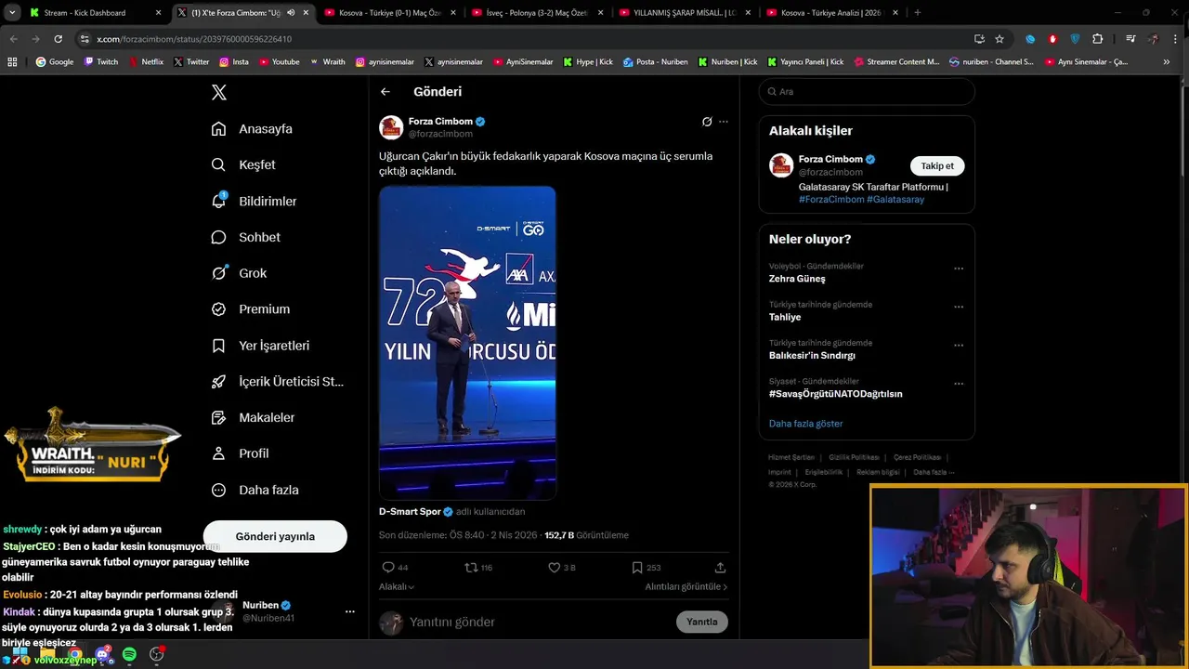Open the post's three-dot options menu
1189x669 pixels.
pyautogui.click(x=724, y=122)
